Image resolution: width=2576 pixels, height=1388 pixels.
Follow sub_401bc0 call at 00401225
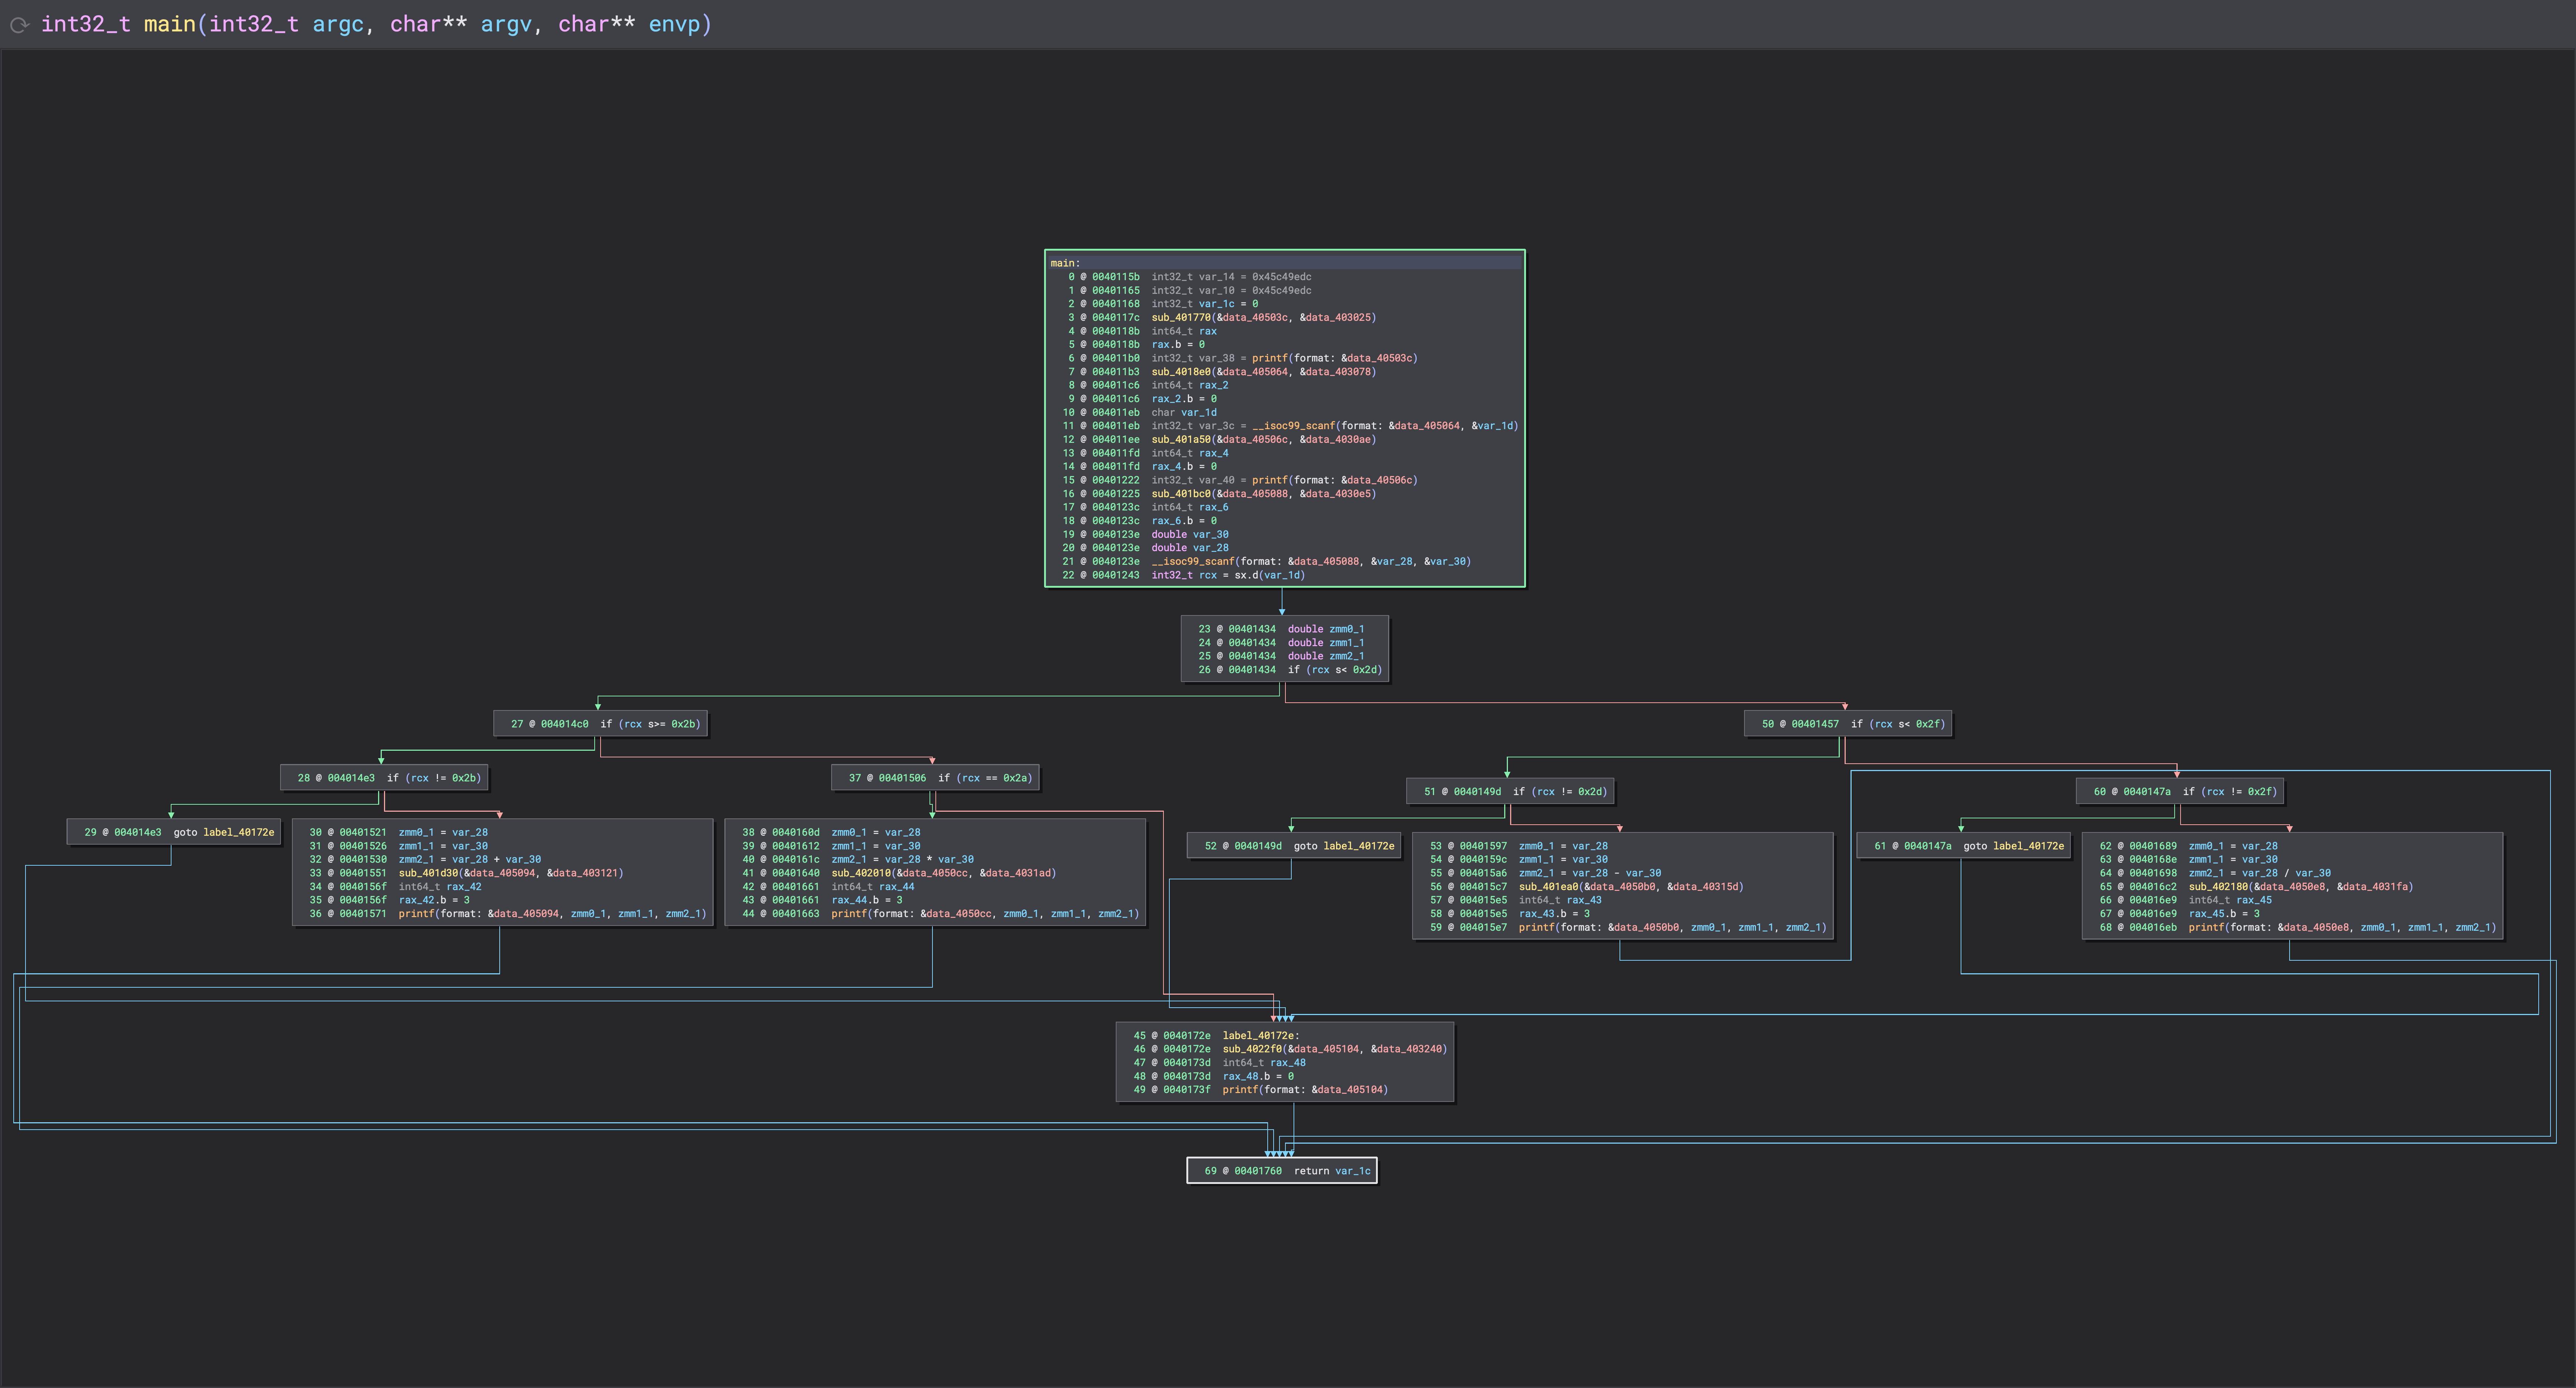[x=1180, y=493]
